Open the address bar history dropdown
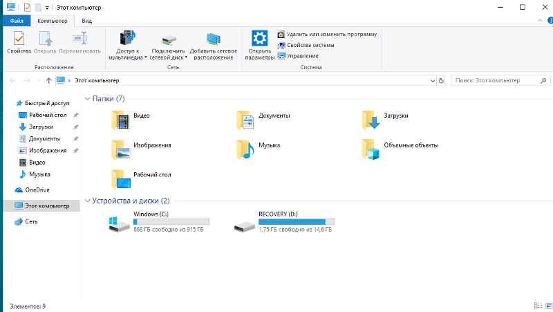The height and width of the screenshot is (312, 553). pyautogui.click(x=433, y=80)
